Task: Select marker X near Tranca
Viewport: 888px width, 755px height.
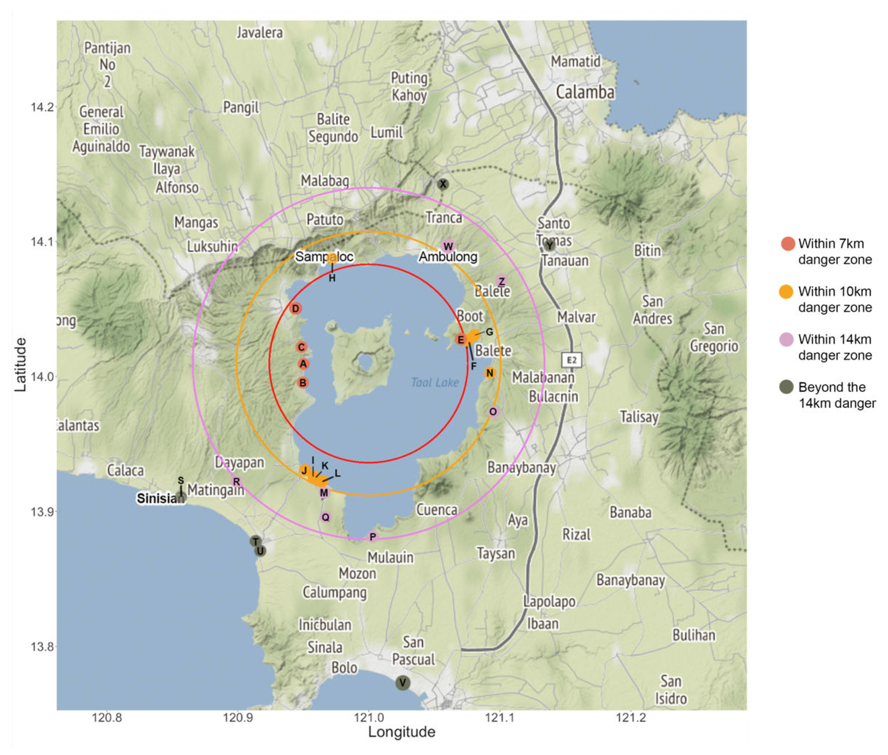Action: click(x=442, y=184)
